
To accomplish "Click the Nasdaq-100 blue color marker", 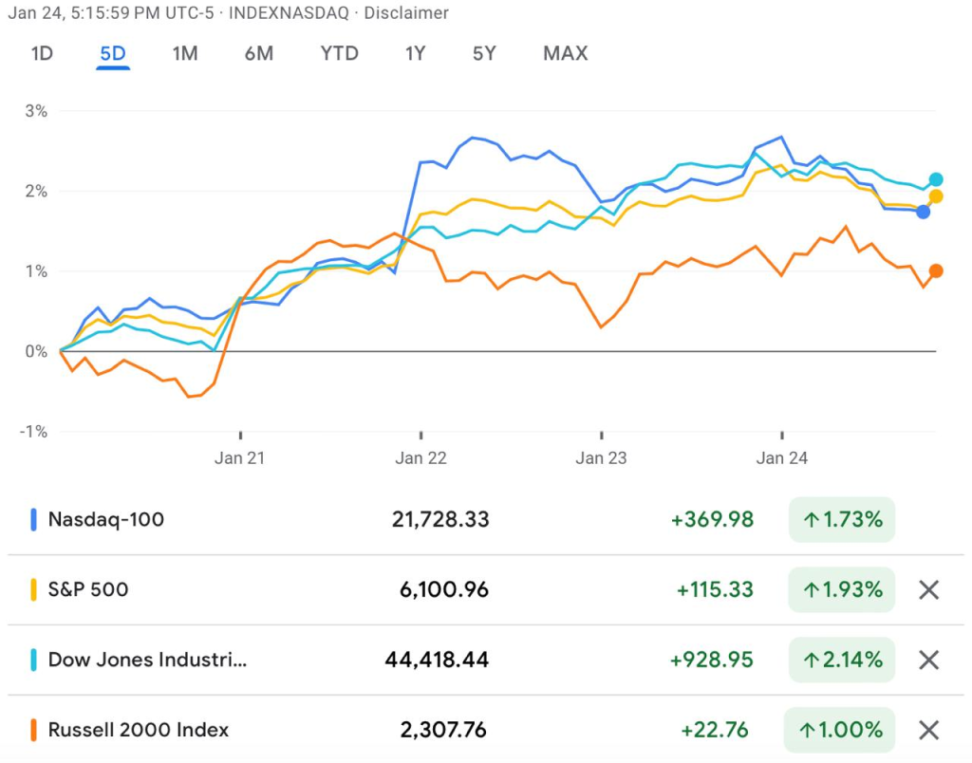I will pos(34,519).
